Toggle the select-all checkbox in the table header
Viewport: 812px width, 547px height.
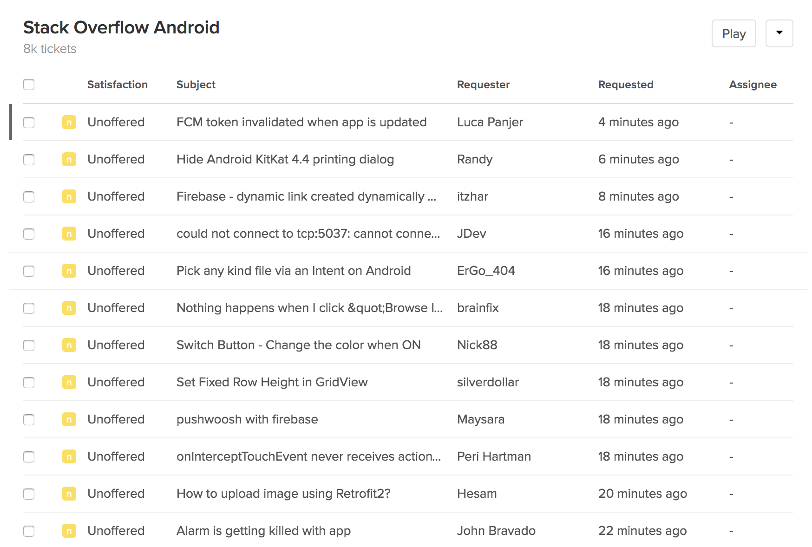click(x=29, y=85)
